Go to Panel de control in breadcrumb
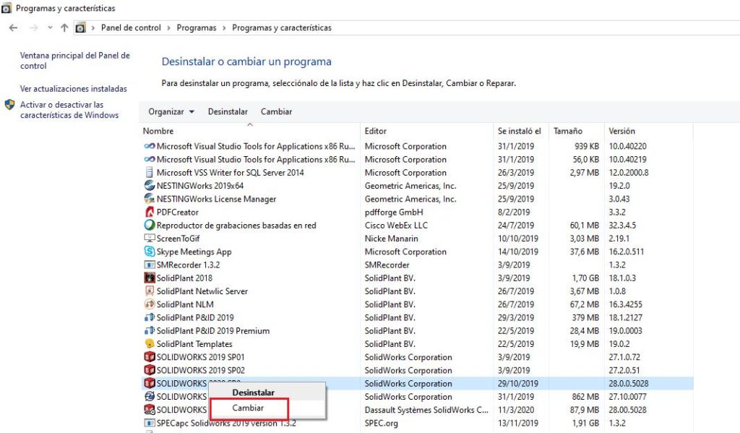 point(131,28)
